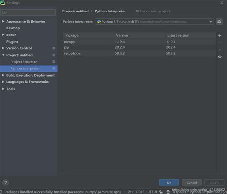The image size is (227, 194).
Task: Click the OK button
Action: 169,183
